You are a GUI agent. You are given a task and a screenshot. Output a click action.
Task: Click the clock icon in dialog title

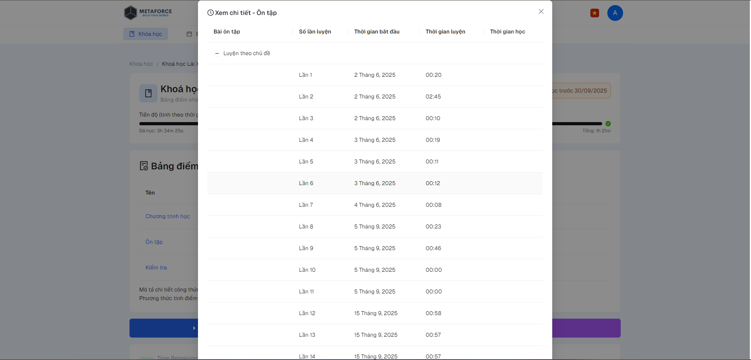[211, 13]
